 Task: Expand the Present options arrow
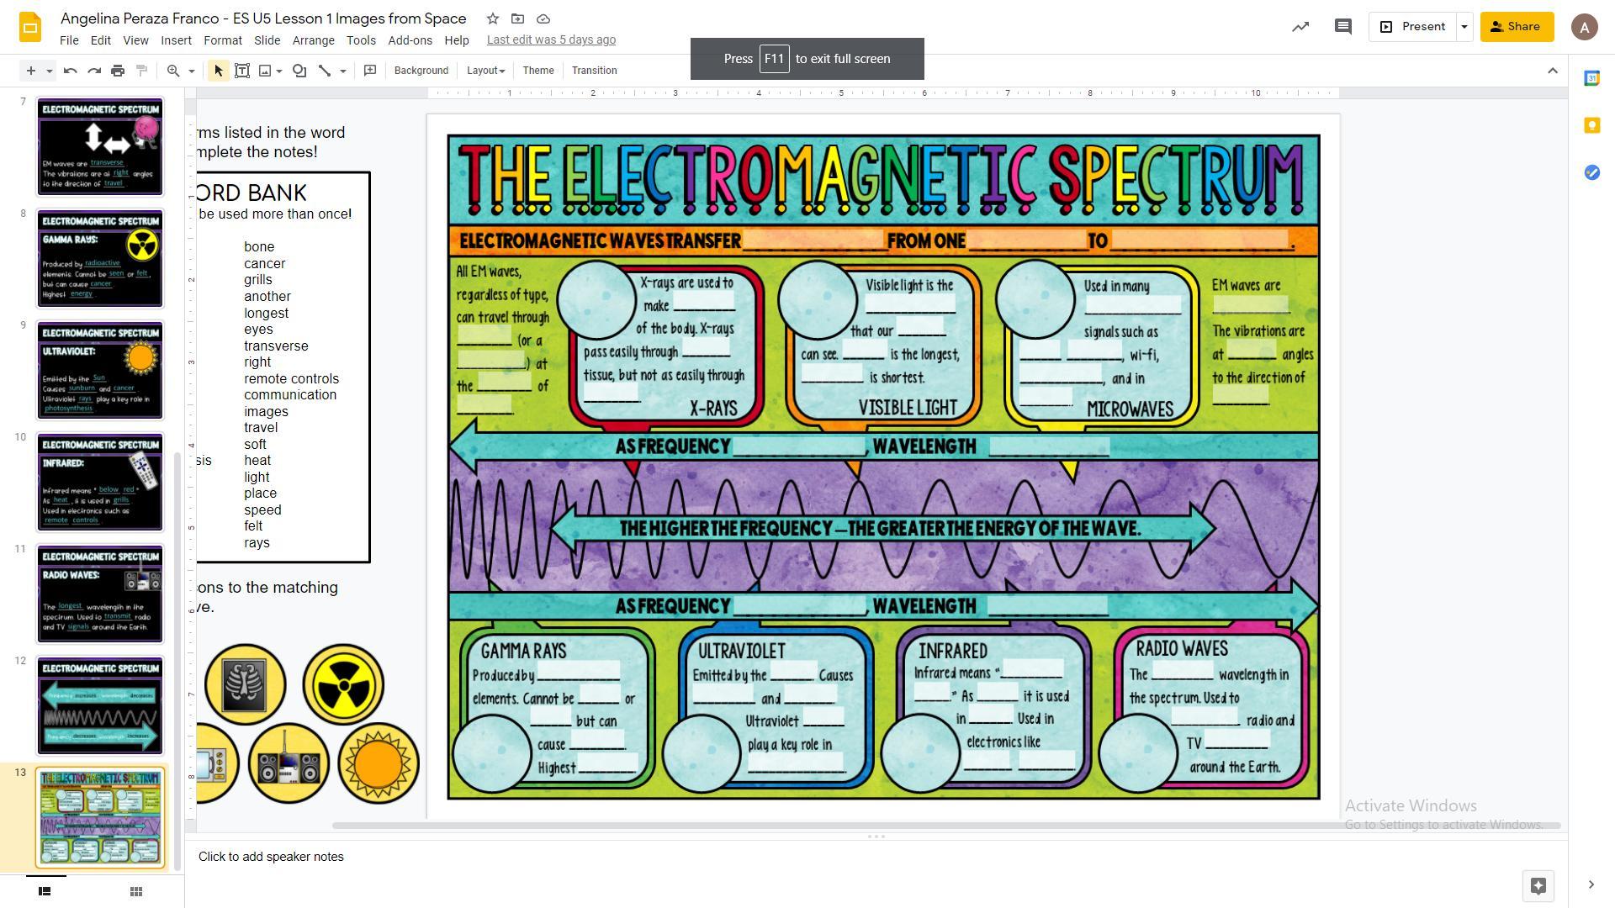pos(1464,27)
